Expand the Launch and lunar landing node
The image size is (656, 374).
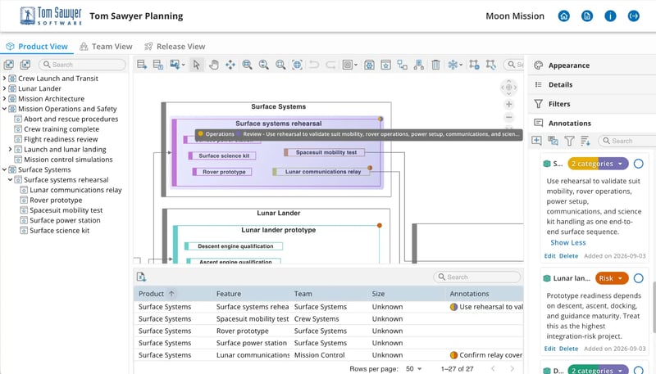[x=11, y=149]
